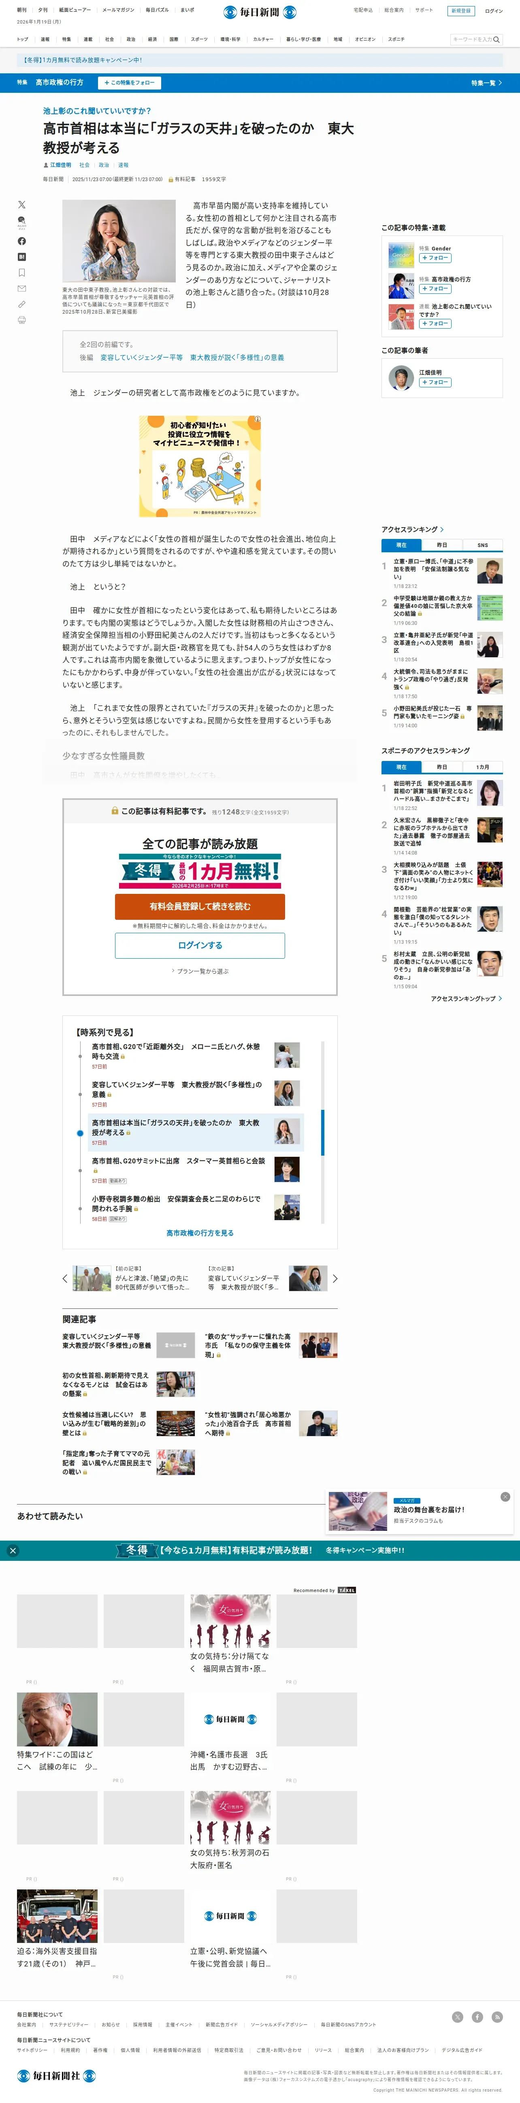Viewport: 520px width, 2103px height.
Task: Go to the next article with the right arrow
Action: coord(335,1278)
